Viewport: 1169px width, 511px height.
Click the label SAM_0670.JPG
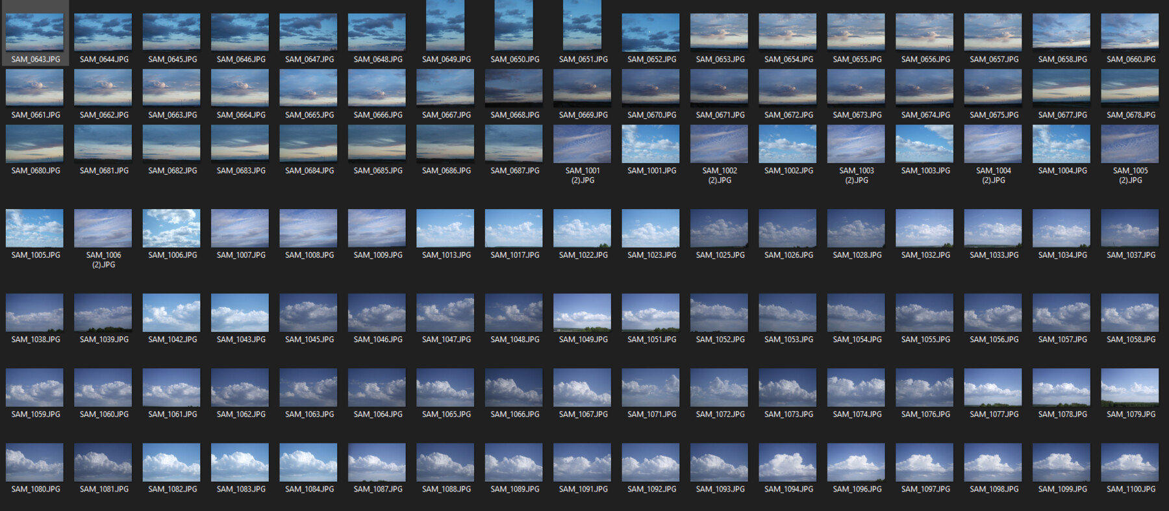pos(652,115)
